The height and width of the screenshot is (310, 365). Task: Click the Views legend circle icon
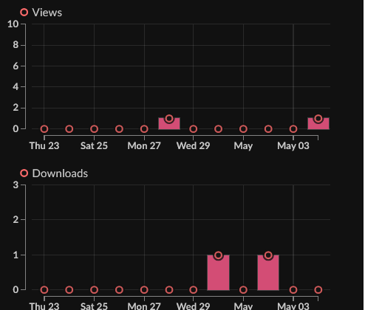pyautogui.click(x=24, y=13)
